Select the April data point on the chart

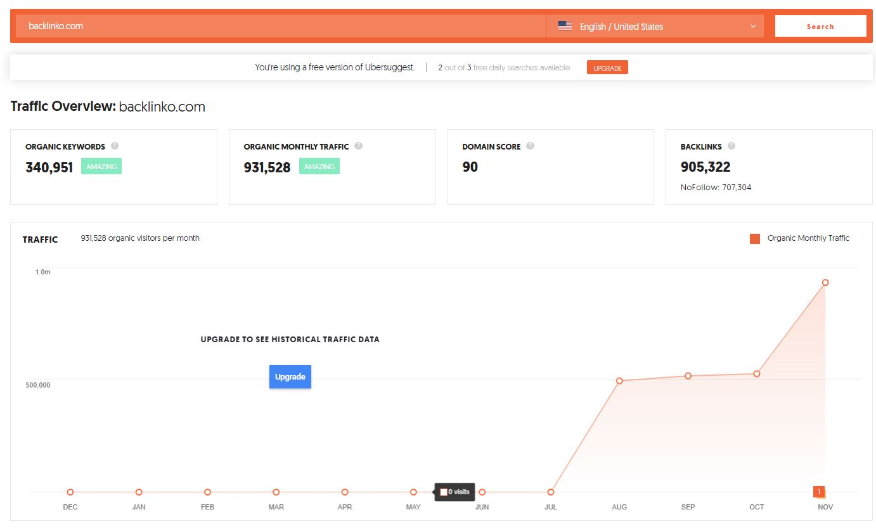345,492
